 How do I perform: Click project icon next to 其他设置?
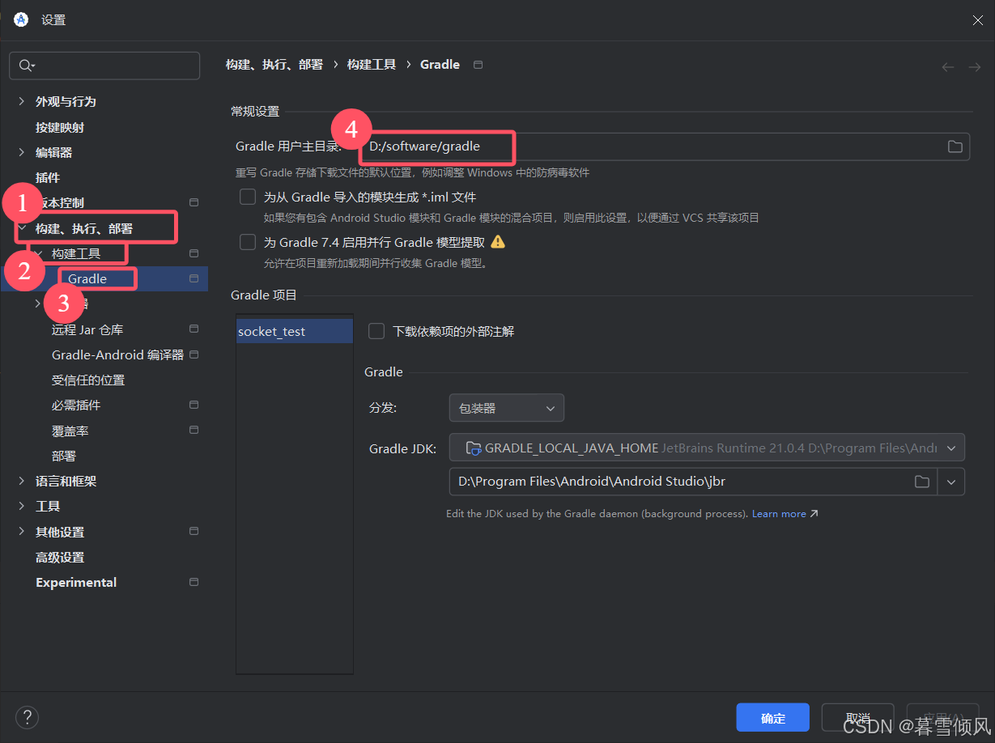(x=193, y=531)
